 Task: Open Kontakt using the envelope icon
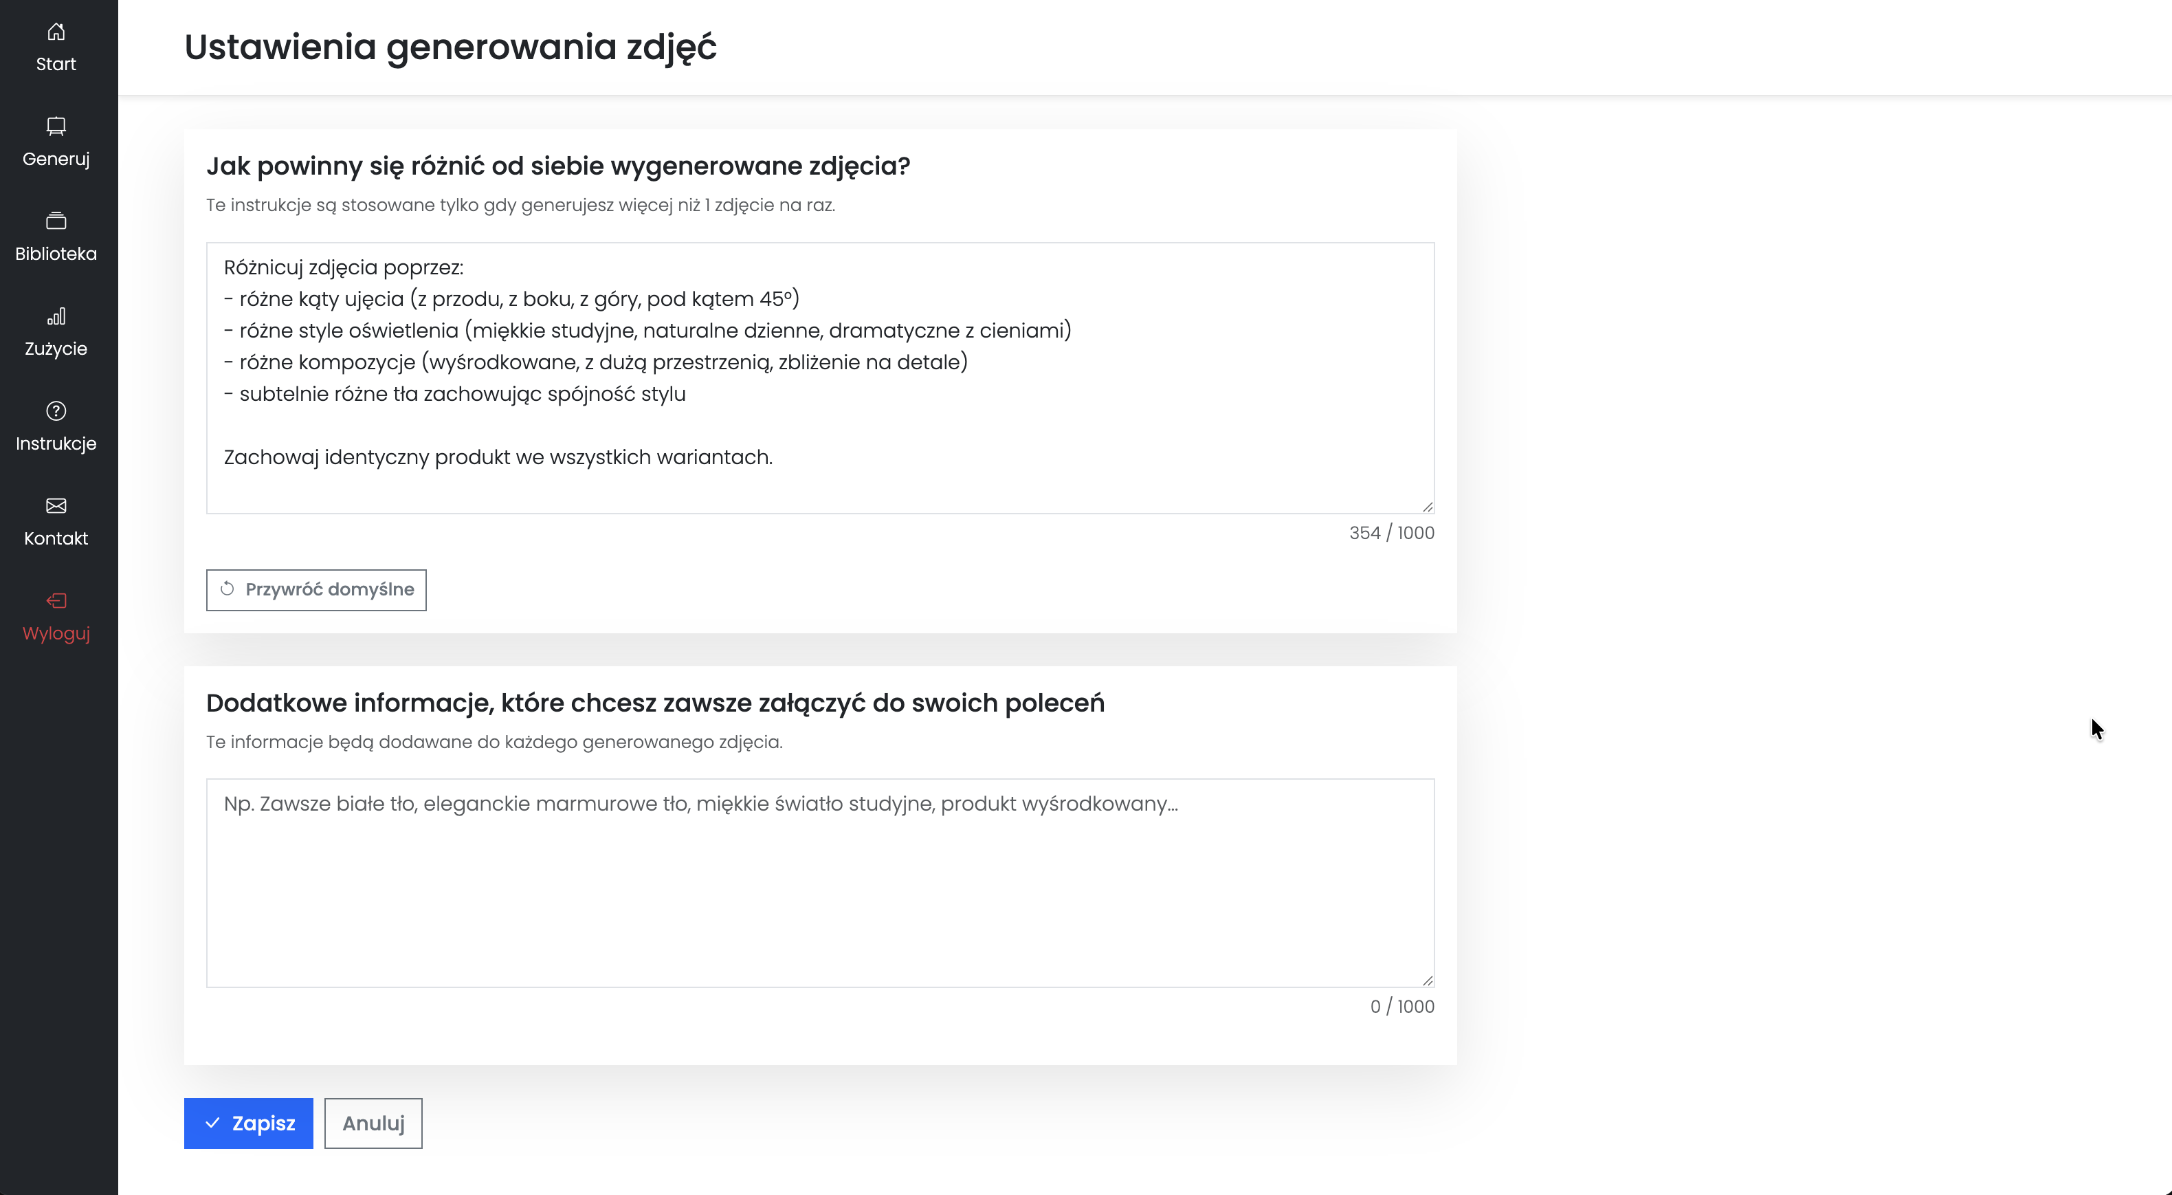(56, 506)
